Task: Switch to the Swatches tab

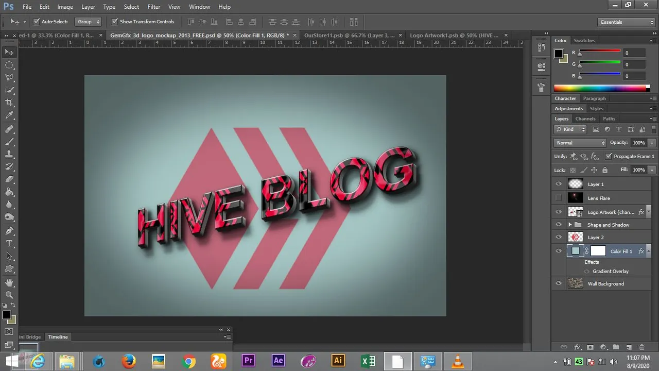Action: 584,40
